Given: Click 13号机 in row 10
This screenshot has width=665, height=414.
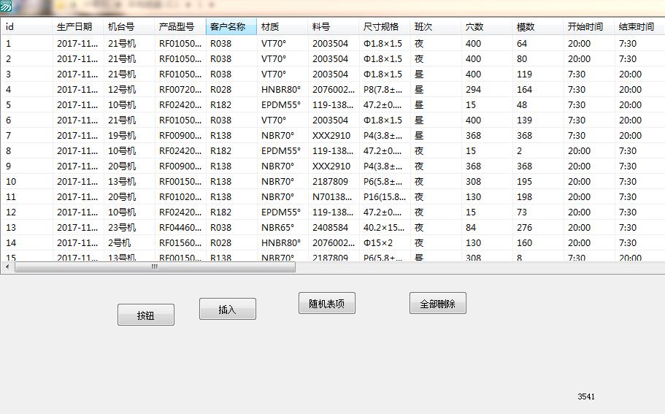Looking at the screenshot, I should coord(122,182).
